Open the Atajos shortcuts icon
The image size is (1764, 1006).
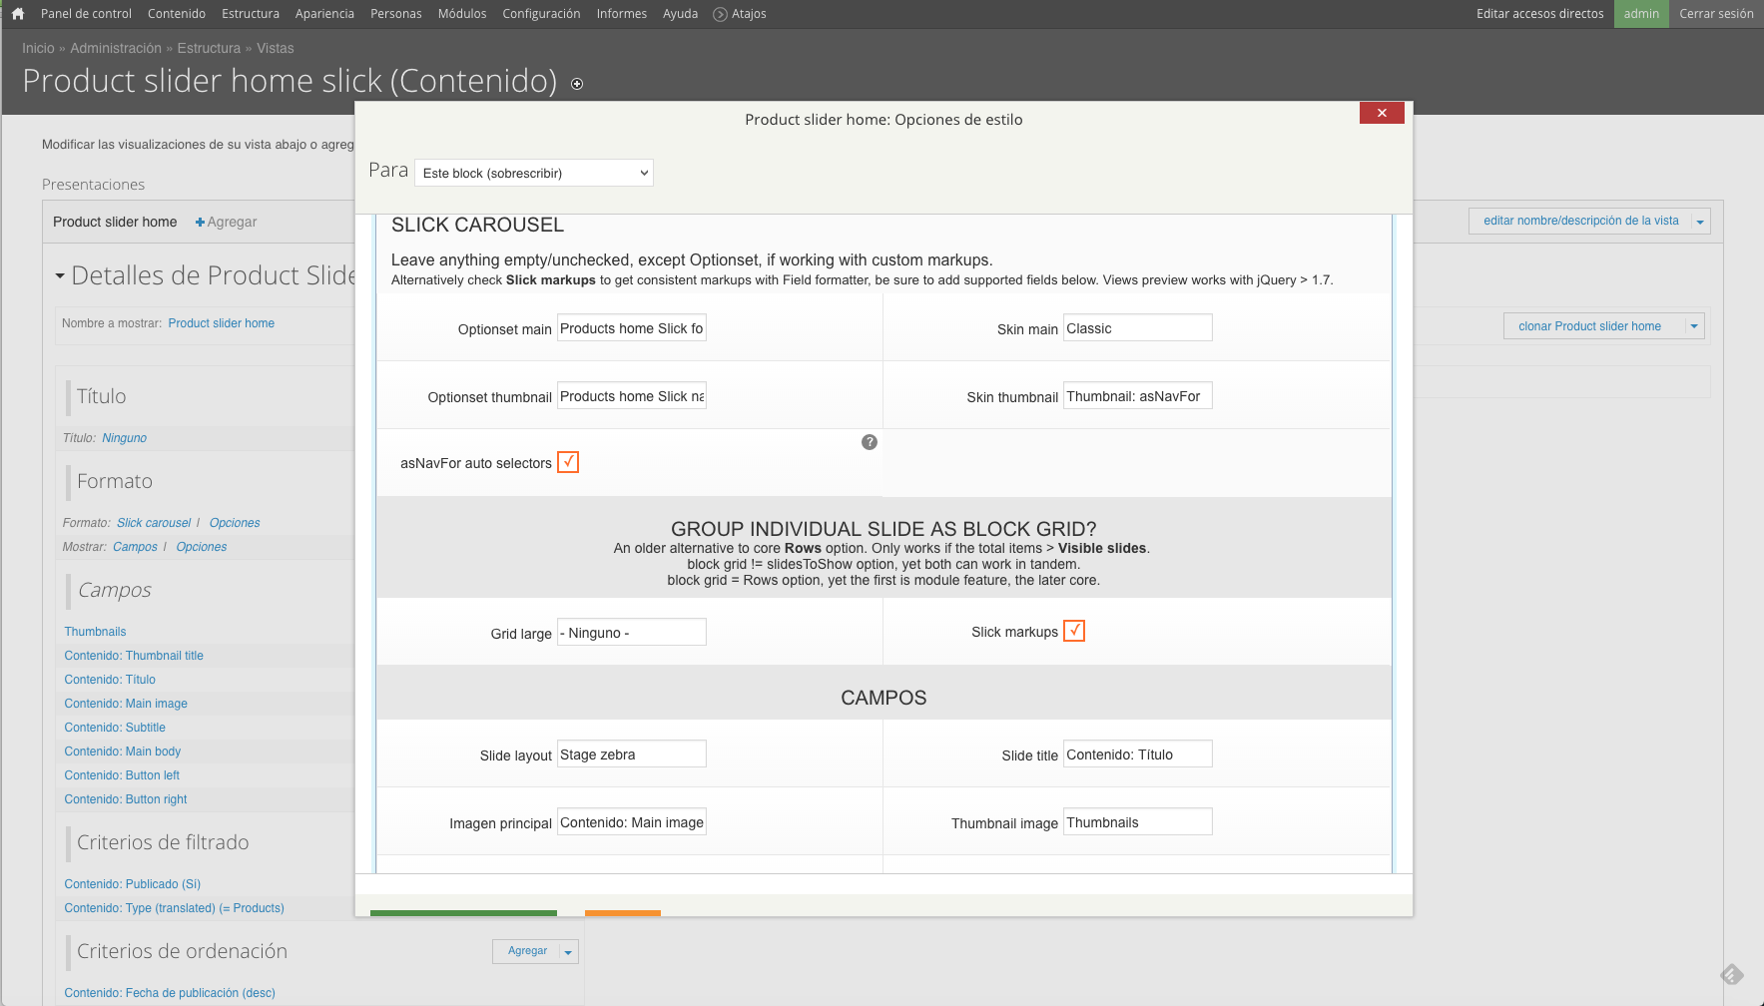[x=719, y=13]
